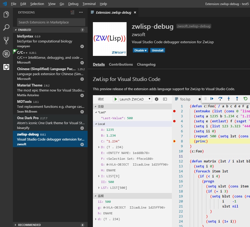
Task: Collapse the ENABLED extensions section
Action: point(16,30)
